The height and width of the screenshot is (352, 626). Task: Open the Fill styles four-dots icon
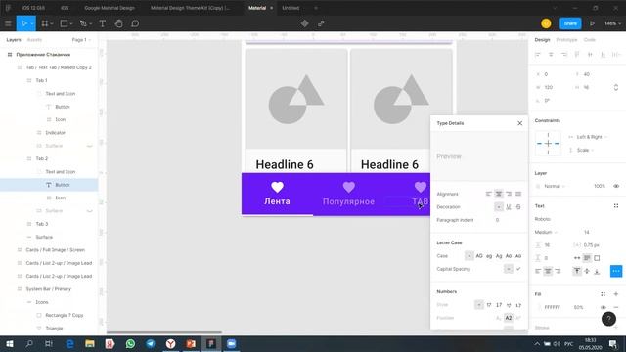pyautogui.click(x=603, y=294)
